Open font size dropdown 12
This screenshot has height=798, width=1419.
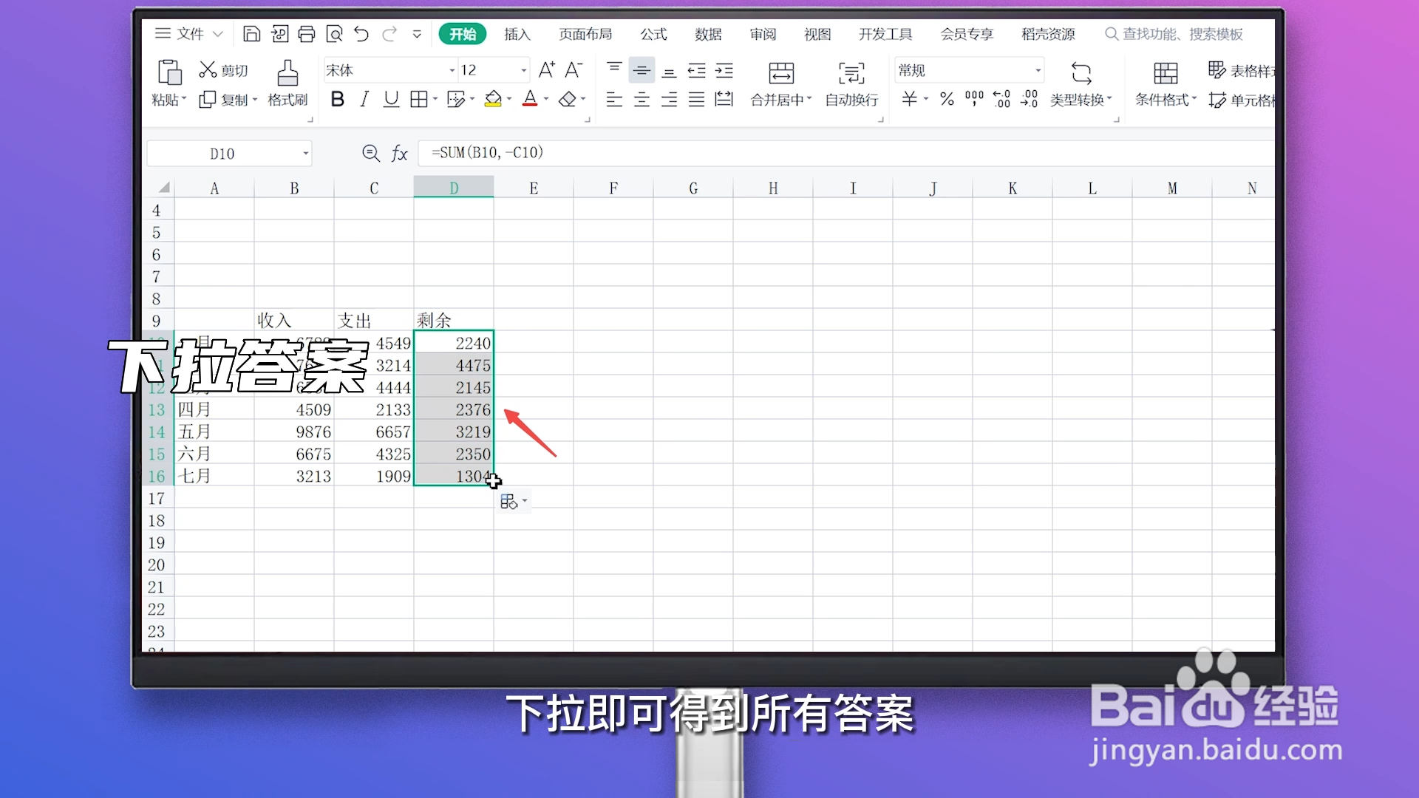(x=524, y=70)
